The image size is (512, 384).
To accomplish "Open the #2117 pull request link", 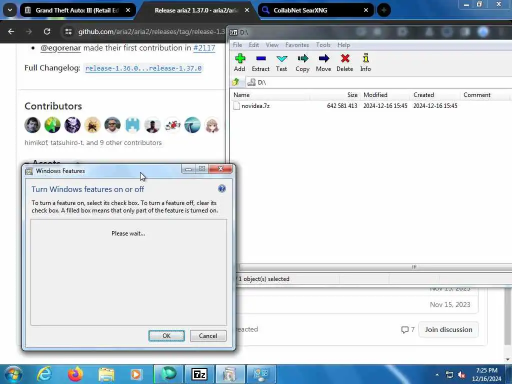I will pos(204,48).
